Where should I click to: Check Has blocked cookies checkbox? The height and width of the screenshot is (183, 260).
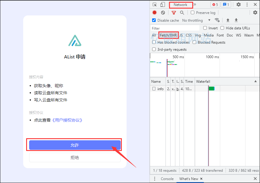tap(154, 42)
